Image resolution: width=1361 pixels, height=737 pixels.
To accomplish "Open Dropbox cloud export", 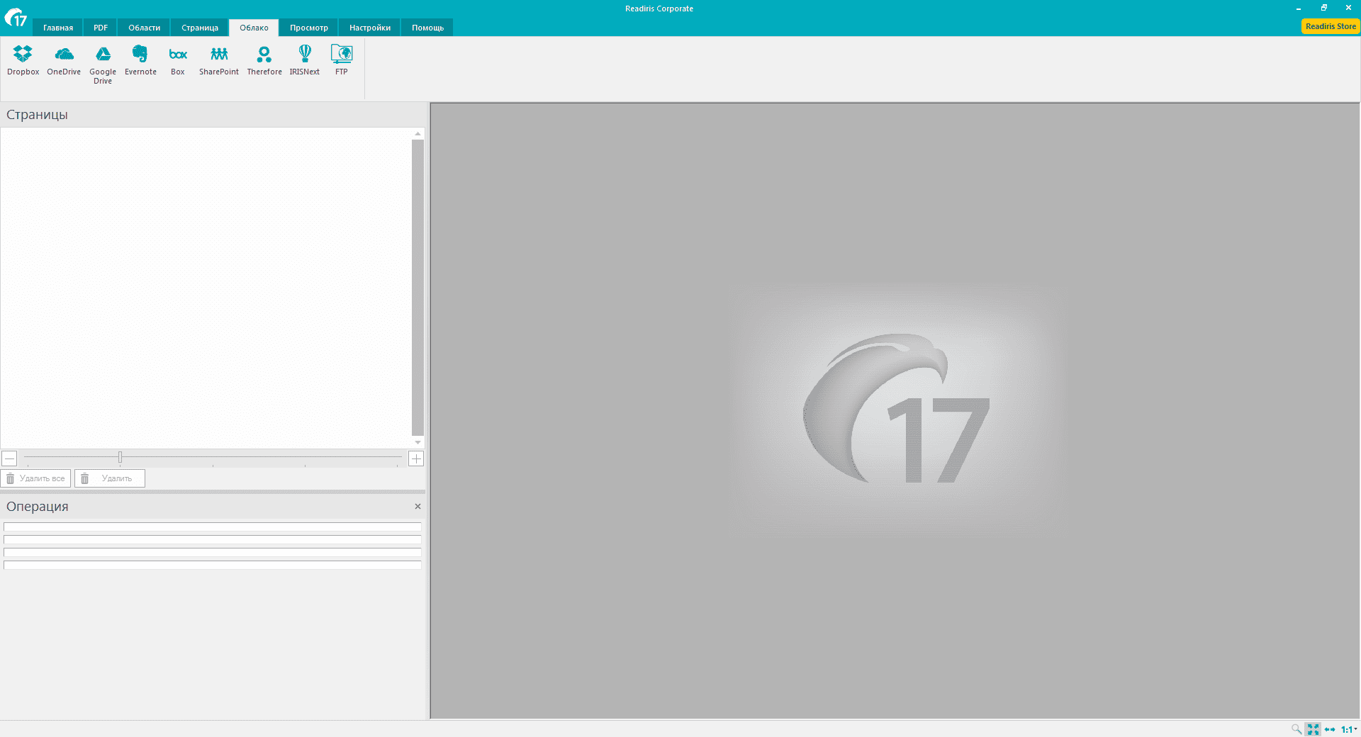I will [23, 60].
